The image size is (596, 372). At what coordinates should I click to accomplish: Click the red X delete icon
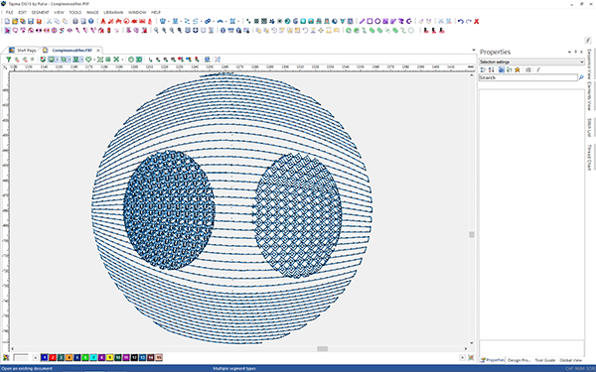(x=476, y=21)
